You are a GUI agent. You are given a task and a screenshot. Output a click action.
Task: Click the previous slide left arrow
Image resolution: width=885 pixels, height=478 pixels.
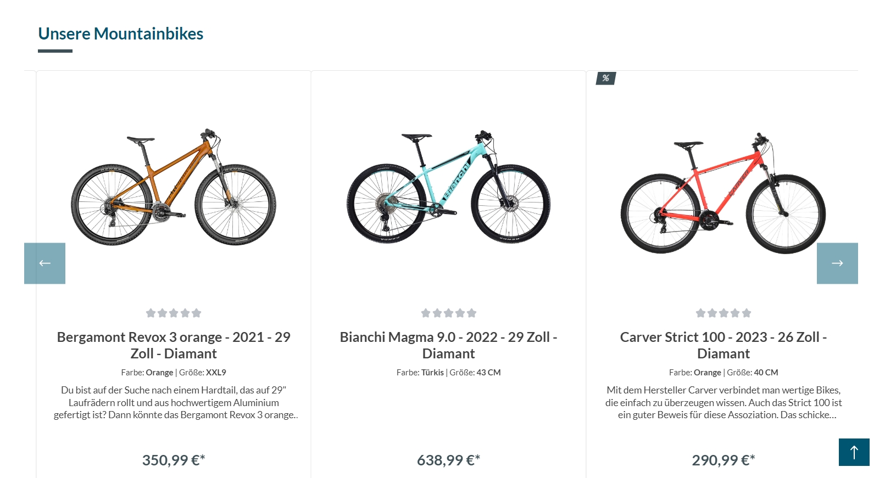pyautogui.click(x=44, y=263)
